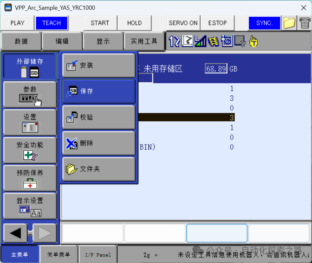Open 显示设置 main menu item
The width and height of the screenshot is (312, 263).
pyautogui.click(x=30, y=206)
